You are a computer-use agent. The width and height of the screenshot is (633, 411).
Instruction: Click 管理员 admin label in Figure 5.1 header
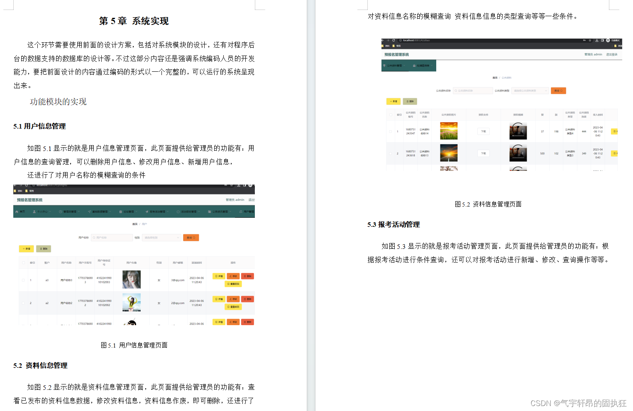tap(235, 200)
